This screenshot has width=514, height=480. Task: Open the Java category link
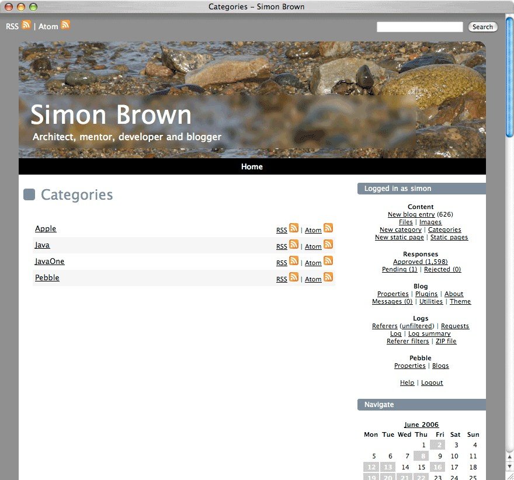pyautogui.click(x=42, y=245)
